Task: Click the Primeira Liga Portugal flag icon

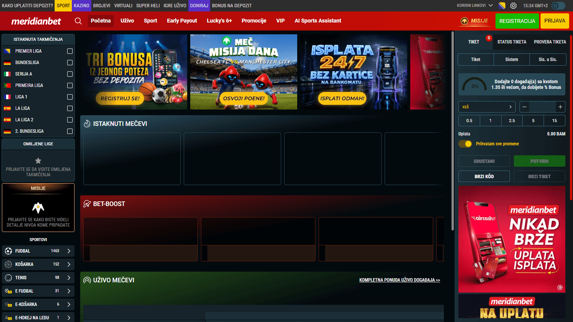Action: [7, 85]
